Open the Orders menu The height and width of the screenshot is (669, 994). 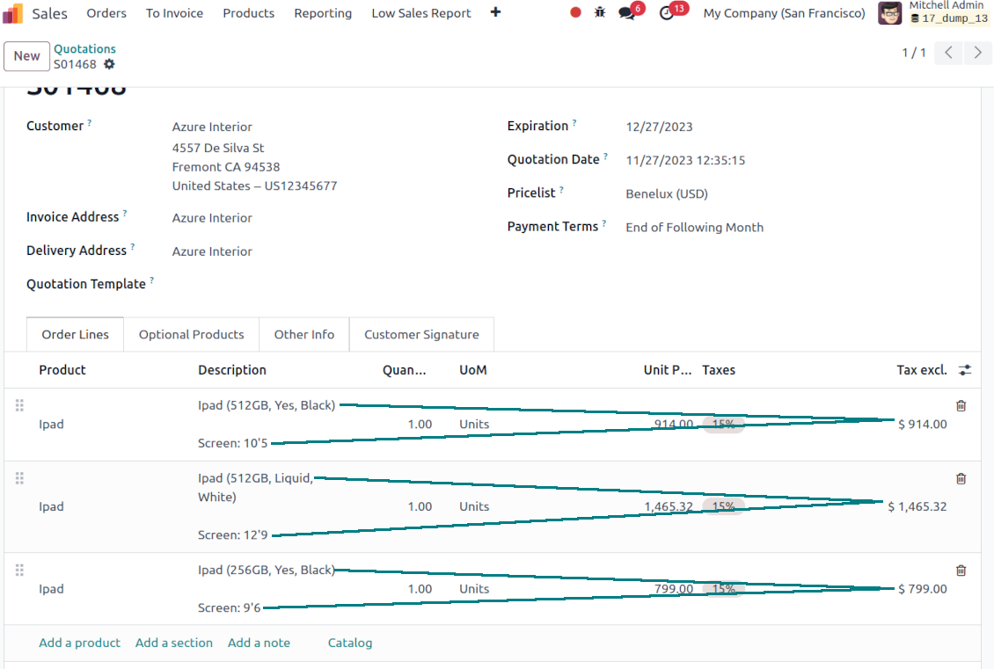tap(106, 13)
